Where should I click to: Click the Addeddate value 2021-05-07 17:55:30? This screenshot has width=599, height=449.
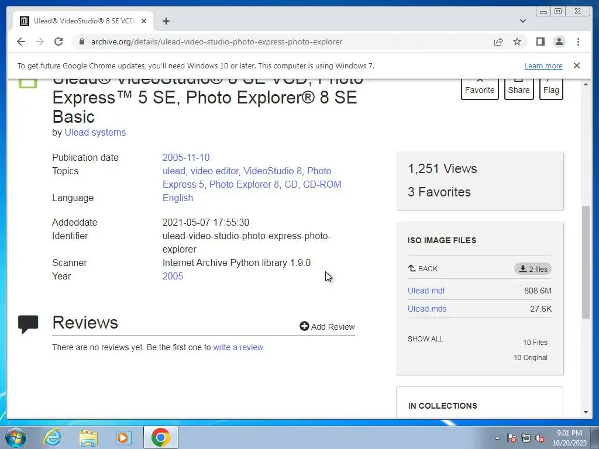click(x=206, y=222)
